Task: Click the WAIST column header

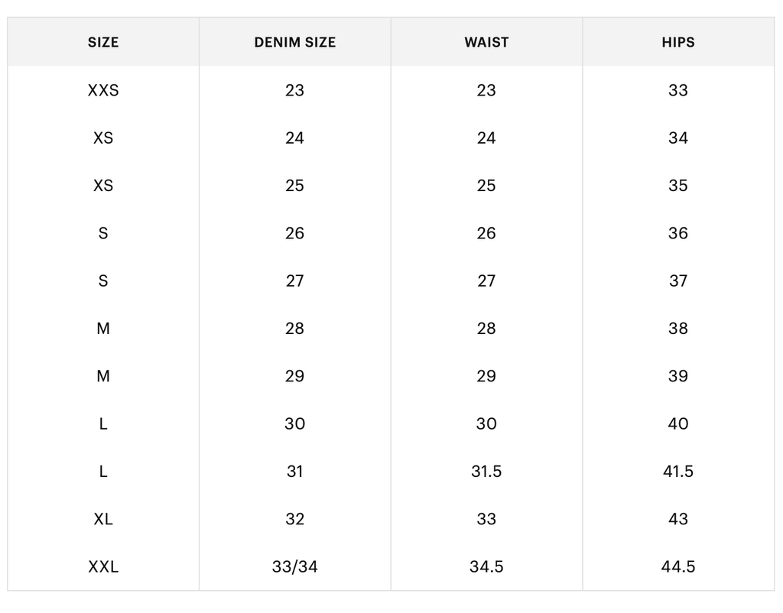Action: coord(486,42)
